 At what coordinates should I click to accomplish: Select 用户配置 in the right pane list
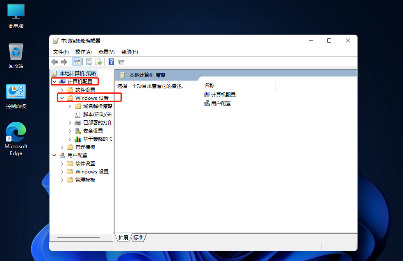[221, 103]
